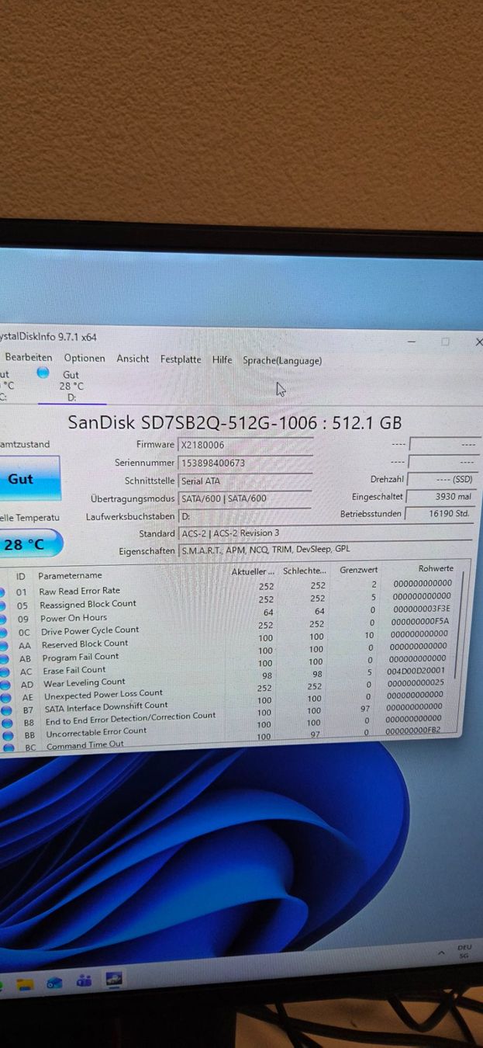Click the status dot for Erase Fail Count
Screen dimensions: 483x1048
[x=4, y=671]
